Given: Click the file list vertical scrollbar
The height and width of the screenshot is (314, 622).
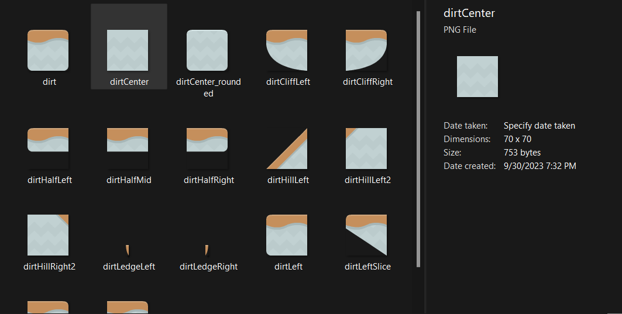Looking at the screenshot, I should tap(418, 139).
